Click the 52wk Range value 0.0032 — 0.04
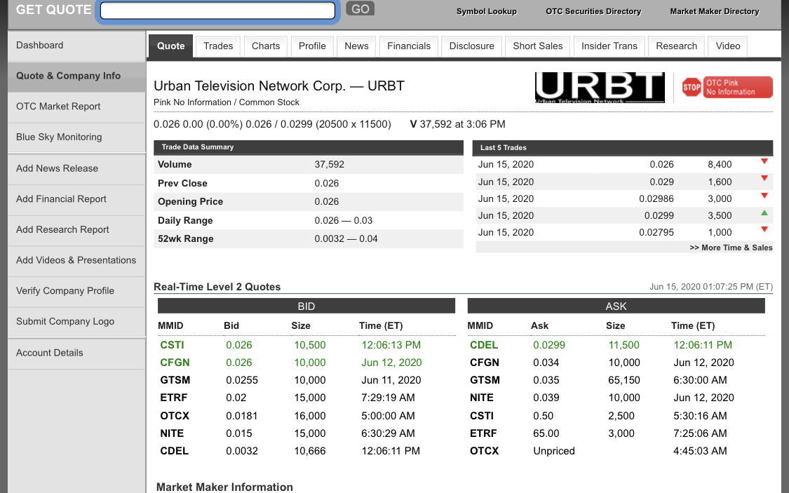 [346, 239]
